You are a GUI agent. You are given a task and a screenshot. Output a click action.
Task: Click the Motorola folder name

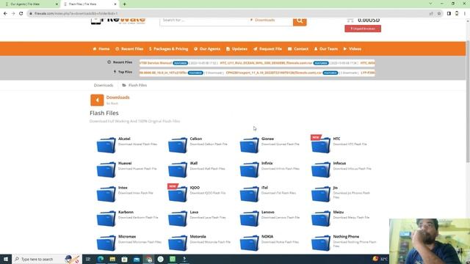coord(198,236)
